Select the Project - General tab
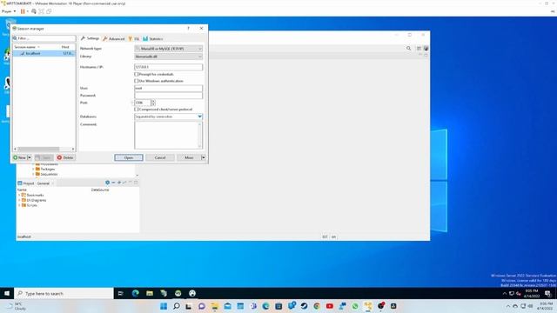The image size is (557, 313). (x=36, y=183)
